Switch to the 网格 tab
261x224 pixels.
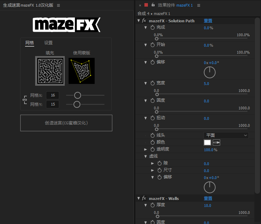click(x=30, y=43)
